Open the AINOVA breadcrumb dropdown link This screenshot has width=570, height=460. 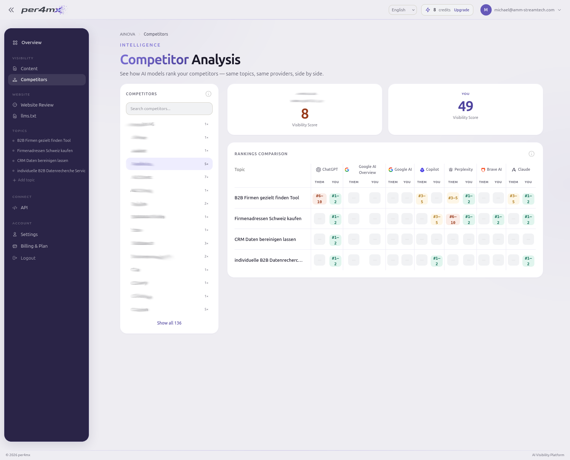[127, 34]
